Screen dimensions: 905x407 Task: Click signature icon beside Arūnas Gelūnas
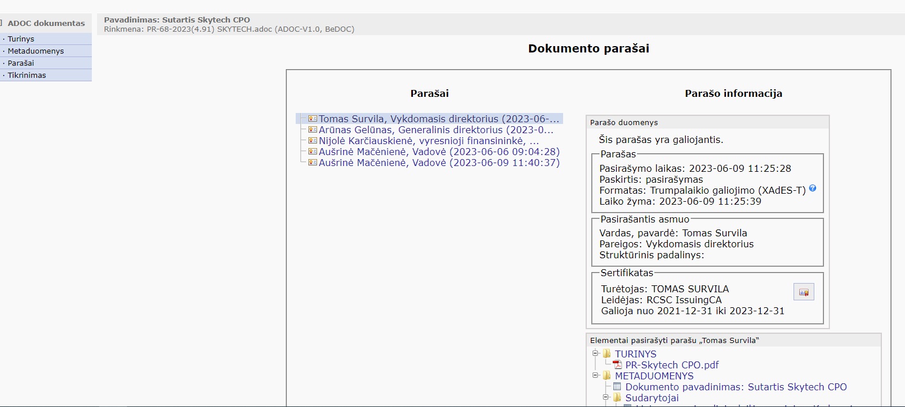click(312, 130)
